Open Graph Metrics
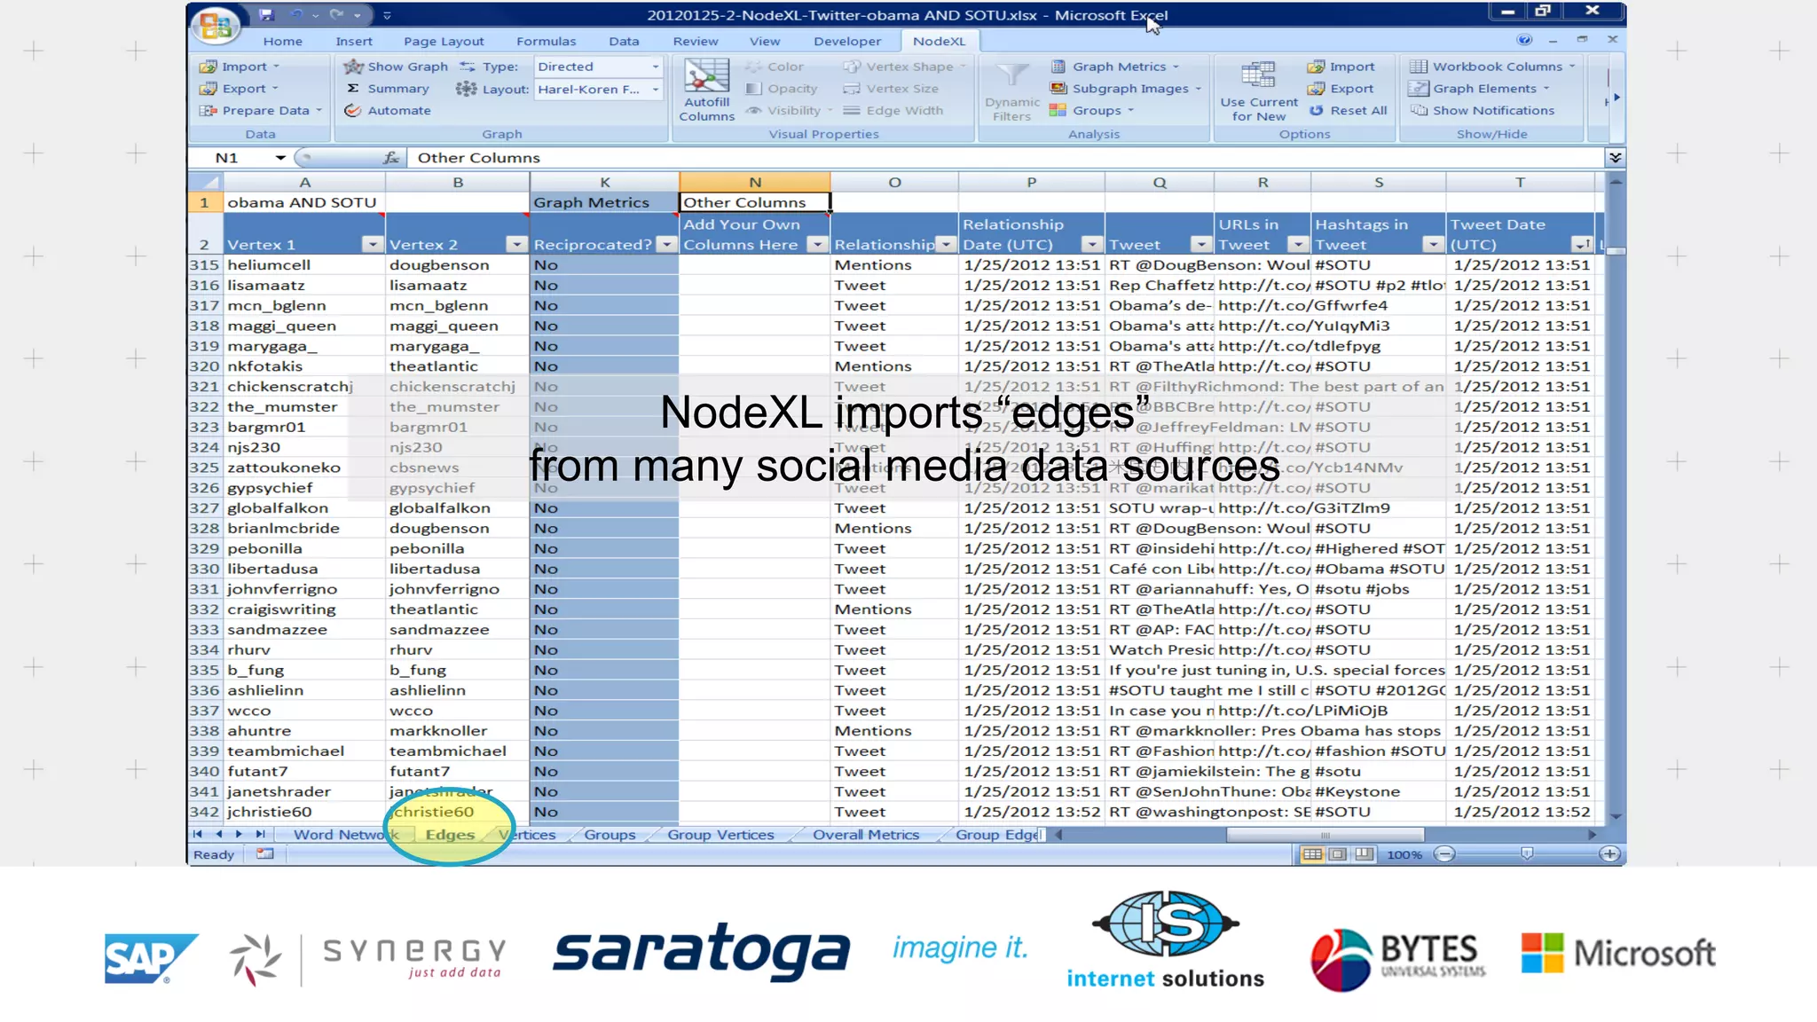The image size is (1817, 1022). coord(1114,67)
